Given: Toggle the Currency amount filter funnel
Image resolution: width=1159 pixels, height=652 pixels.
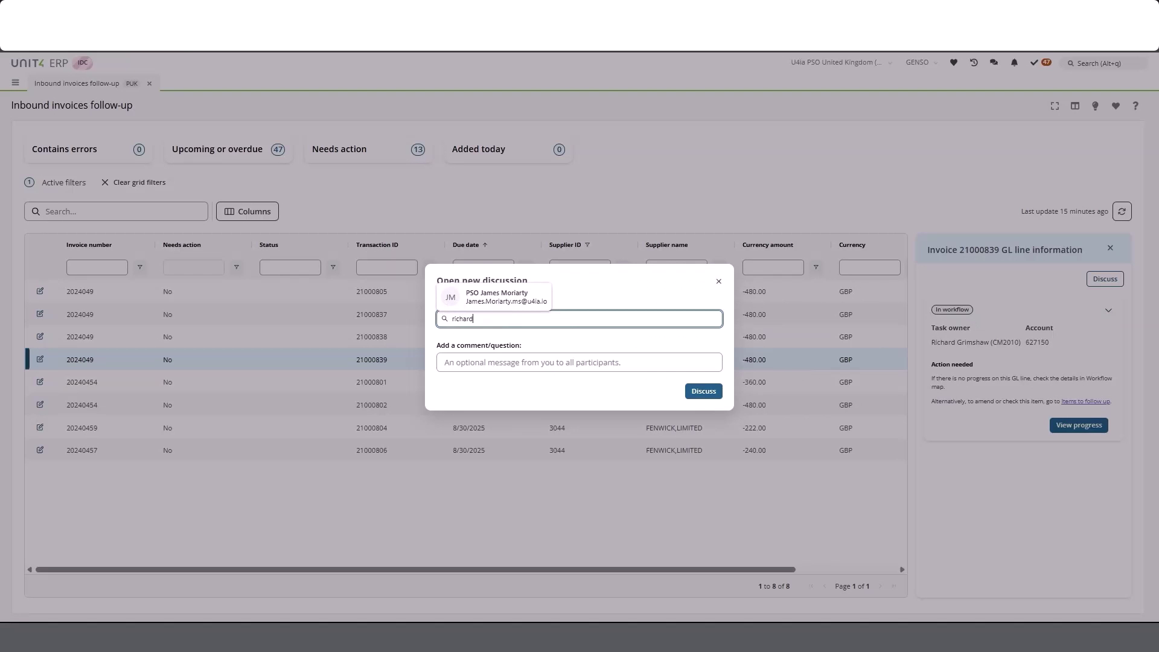Looking at the screenshot, I should click(x=816, y=267).
